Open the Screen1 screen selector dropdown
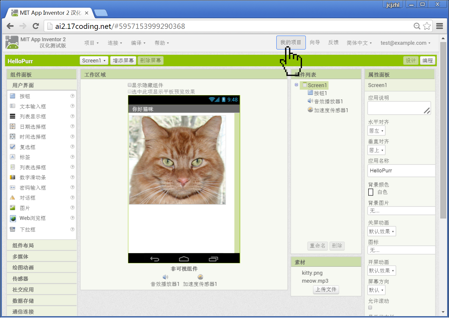 tap(94, 61)
